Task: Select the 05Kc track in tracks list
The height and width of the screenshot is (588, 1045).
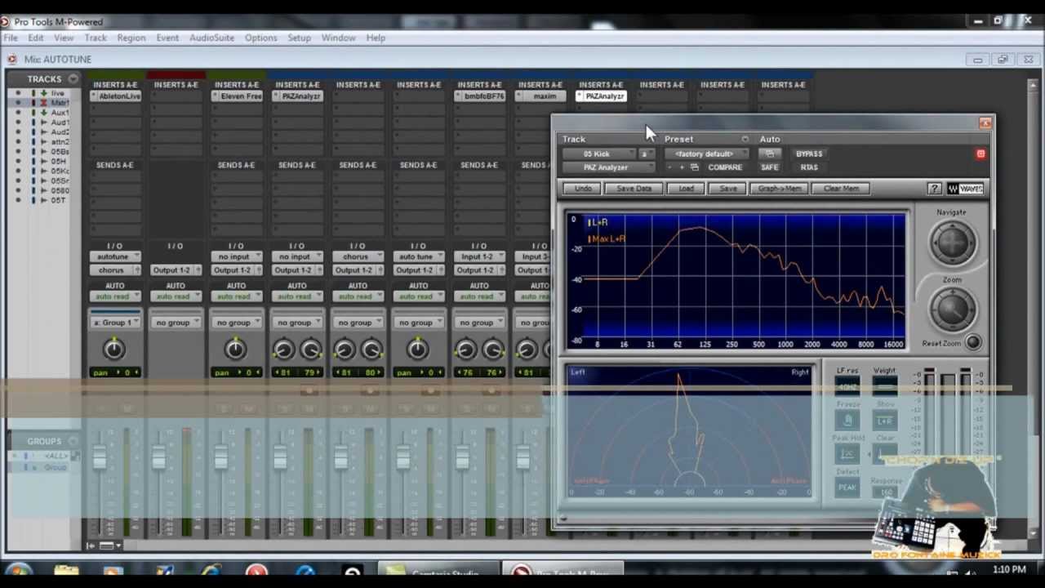Action: click(60, 171)
